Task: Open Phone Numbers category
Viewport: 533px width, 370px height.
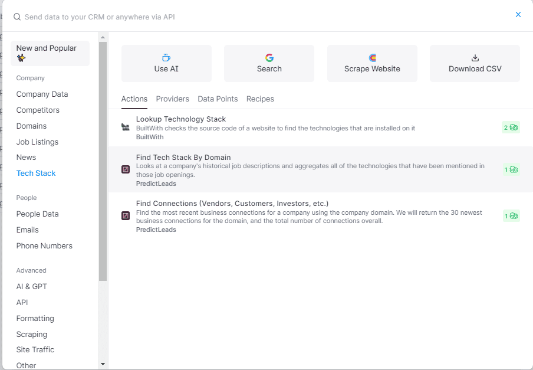Action: point(44,246)
